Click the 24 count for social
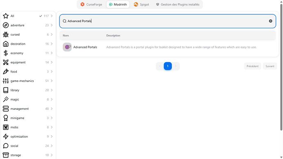Screen dimensions: 283x159 [x=47, y=146]
